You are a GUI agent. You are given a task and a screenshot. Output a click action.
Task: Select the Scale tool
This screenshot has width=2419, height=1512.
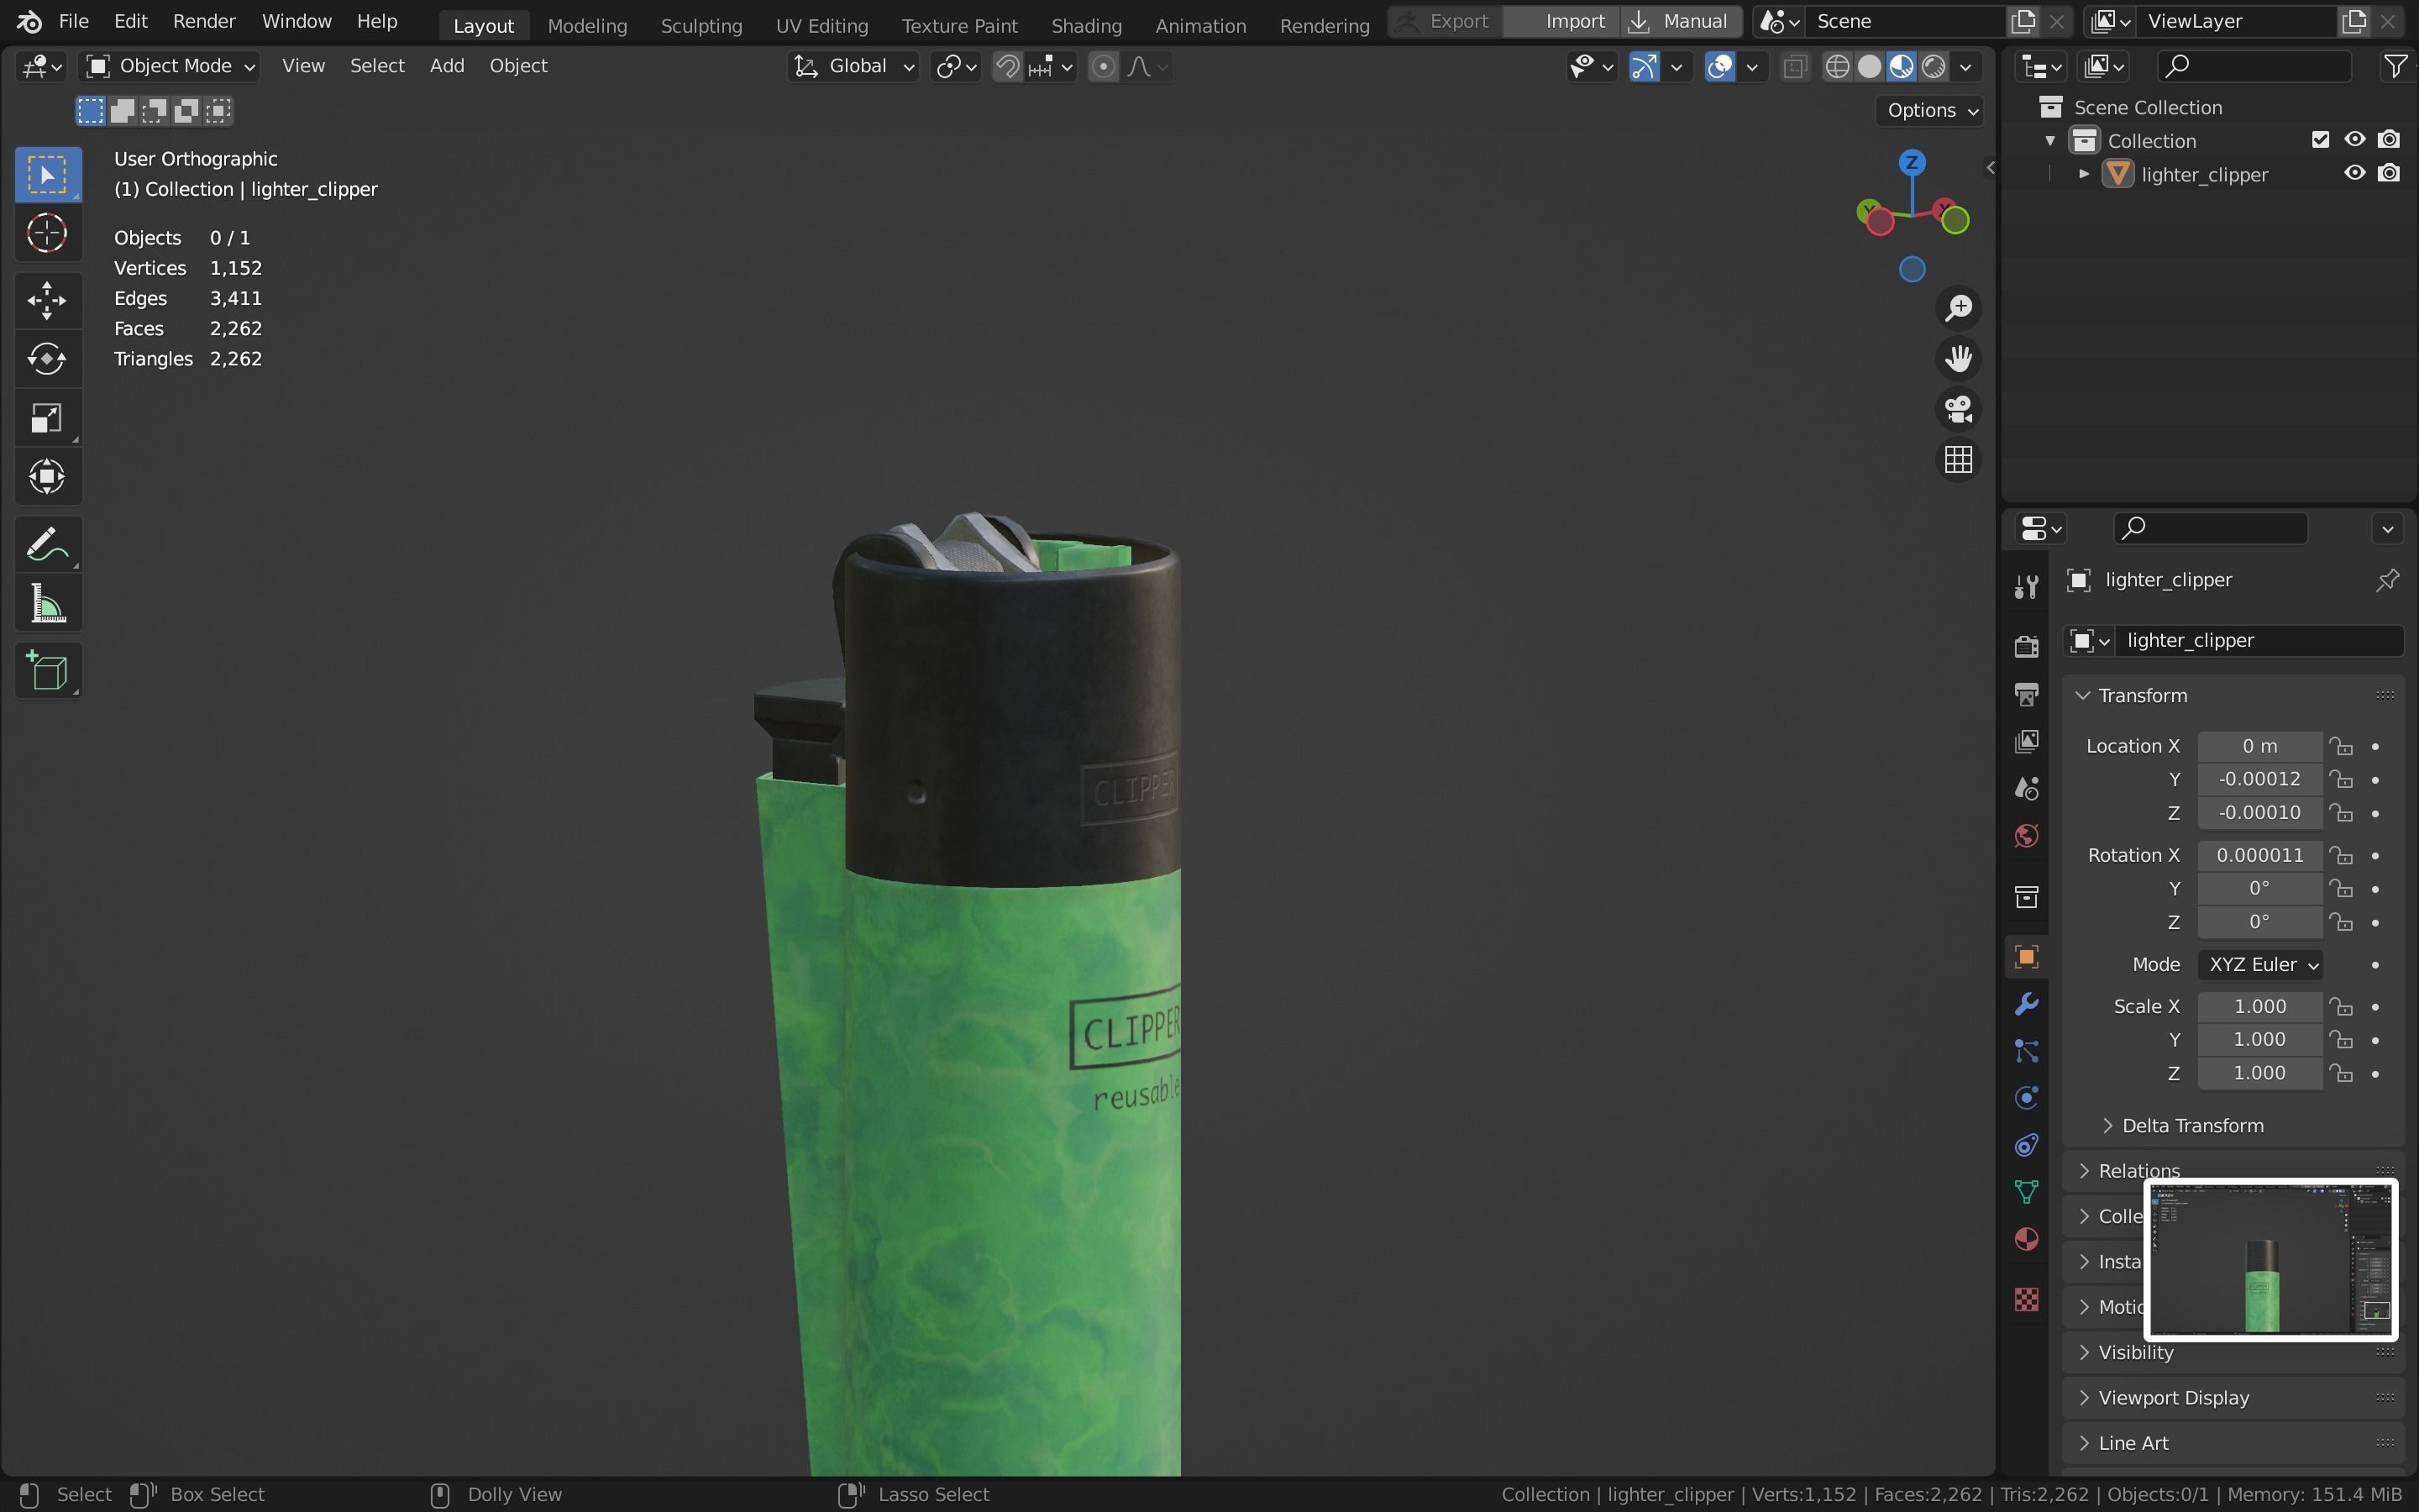coord(47,418)
